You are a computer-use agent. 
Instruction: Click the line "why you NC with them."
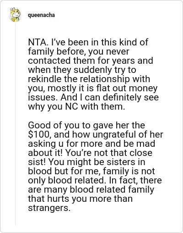click(x=76, y=107)
